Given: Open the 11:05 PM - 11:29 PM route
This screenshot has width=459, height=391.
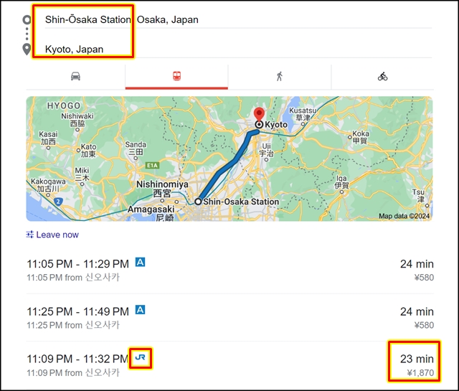Looking at the screenshot, I should (x=229, y=270).
